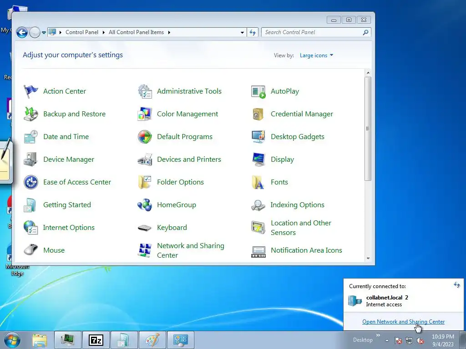This screenshot has width=466, height=349.
Task: Click the Color Management icon
Action: pyautogui.click(x=145, y=114)
